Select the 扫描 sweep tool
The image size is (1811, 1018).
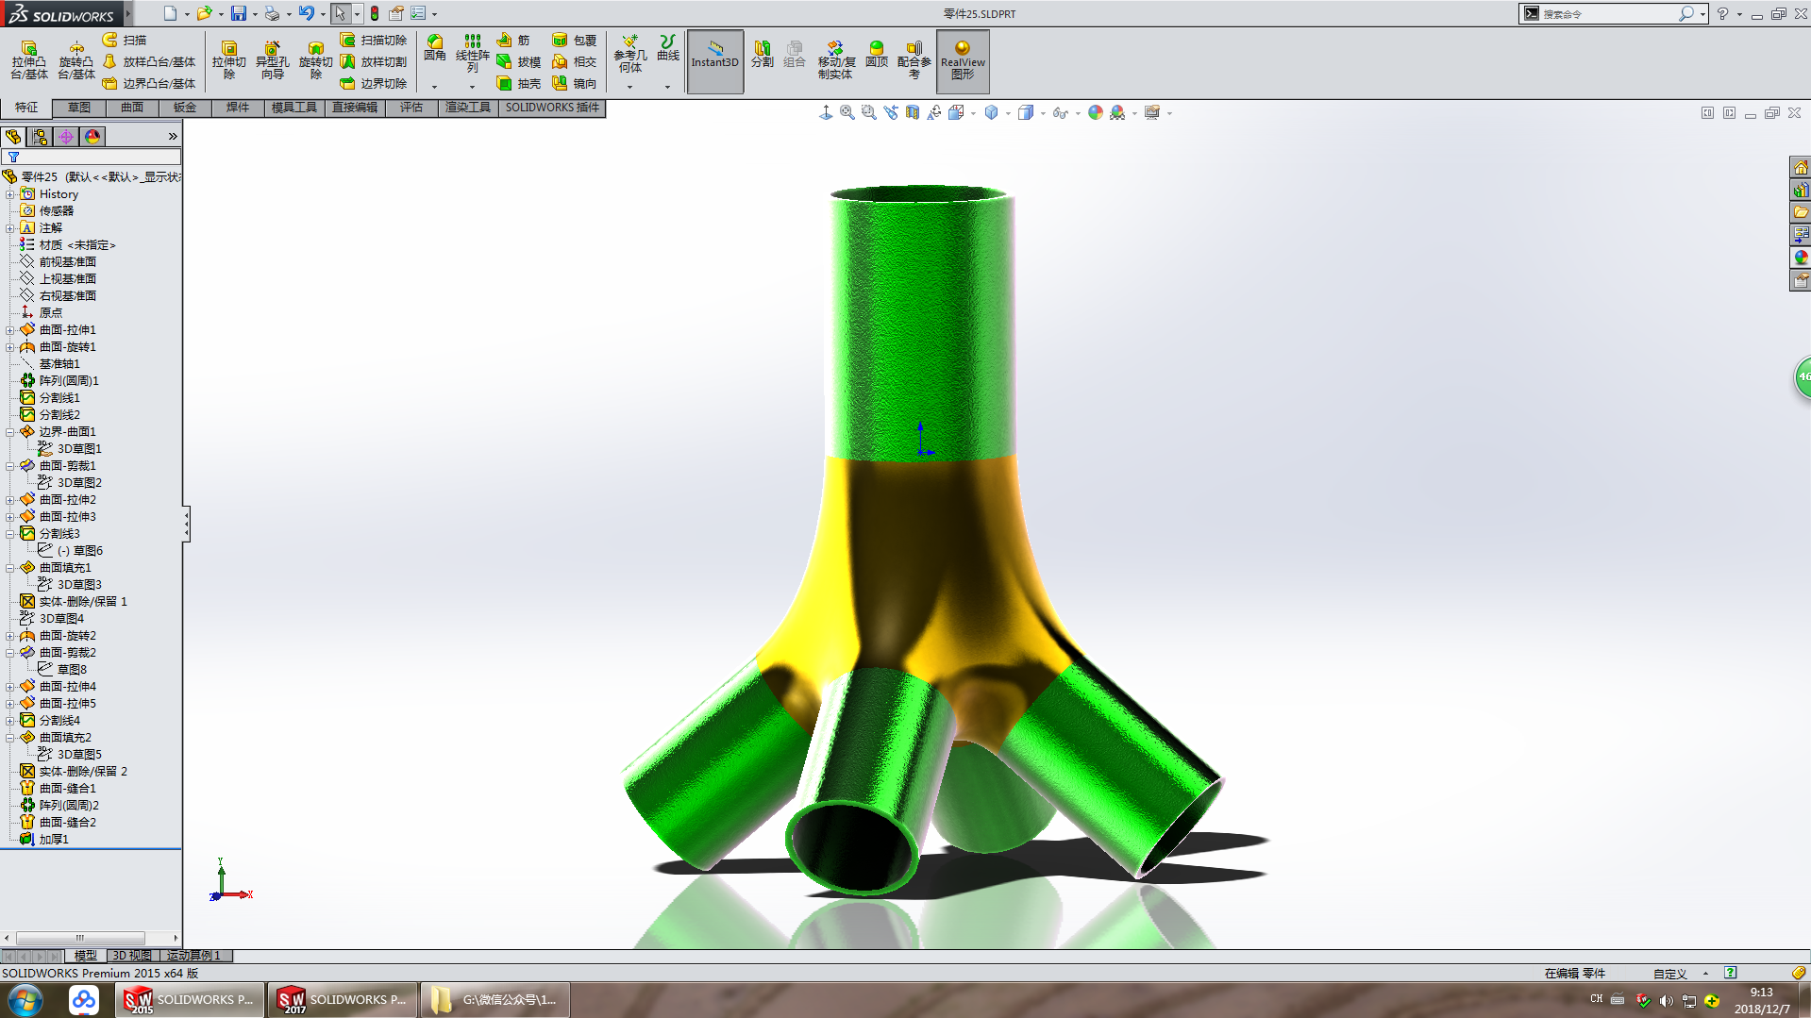click(x=125, y=40)
